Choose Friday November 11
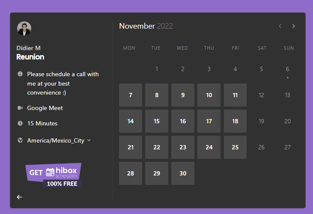Viewport: 313px width, 214px height. [x=235, y=95]
